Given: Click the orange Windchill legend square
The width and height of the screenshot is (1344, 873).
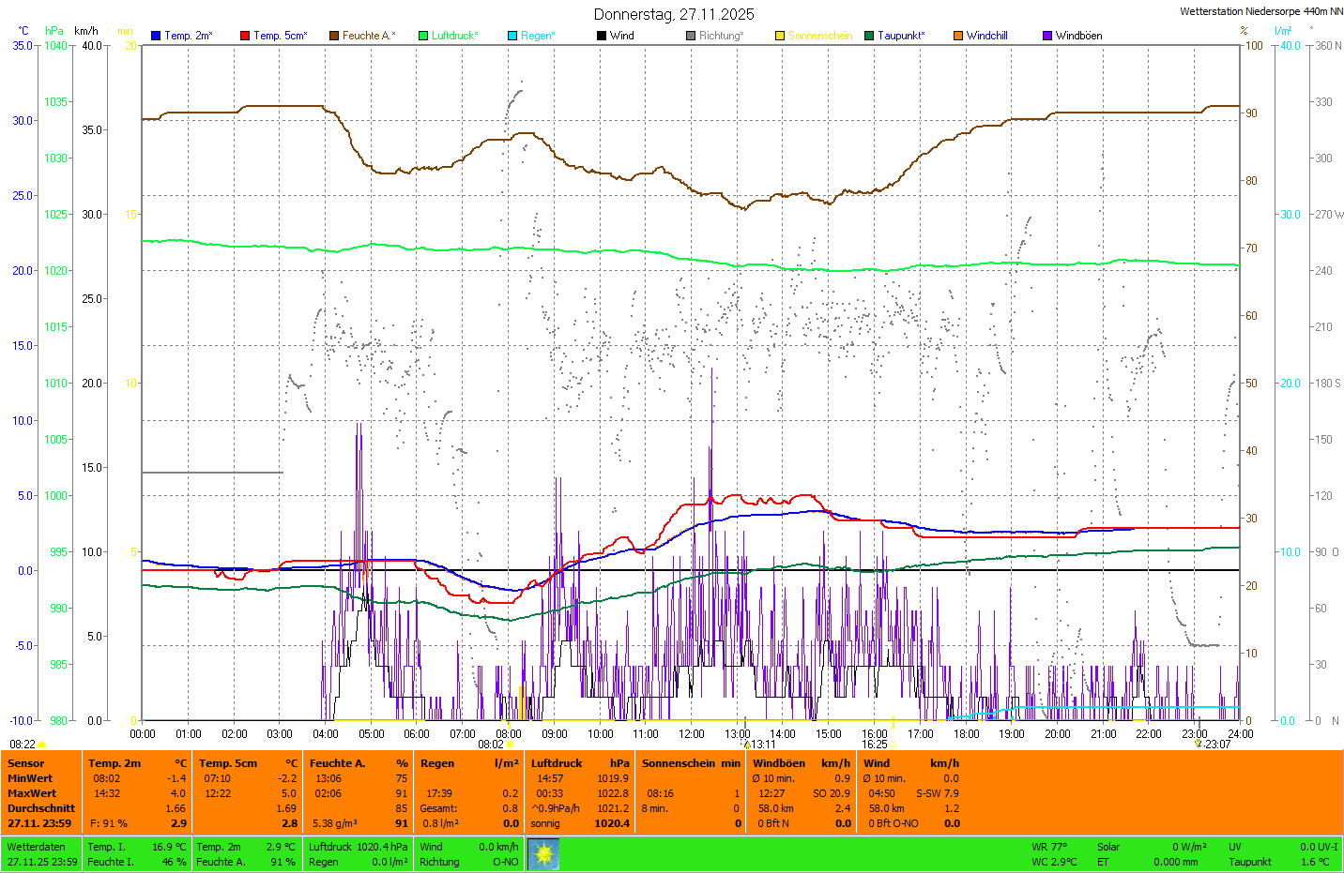Looking at the screenshot, I should click(x=958, y=36).
